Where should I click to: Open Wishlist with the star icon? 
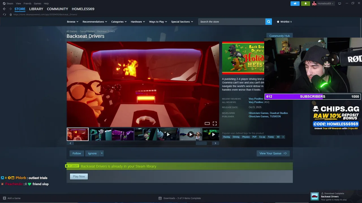tap(278, 21)
